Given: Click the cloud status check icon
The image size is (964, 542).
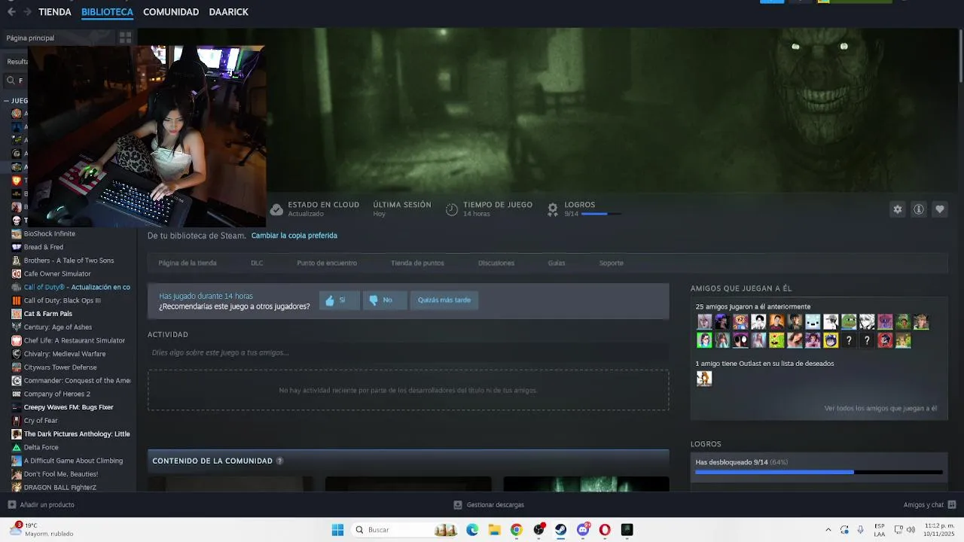Looking at the screenshot, I should [x=276, y=209].
